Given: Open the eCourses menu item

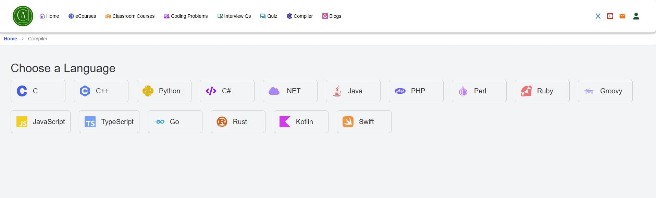Looking at the screenshot, I should (82, 16).
